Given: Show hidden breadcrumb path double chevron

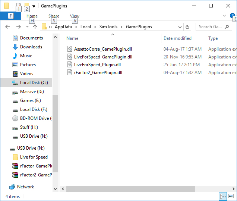Looking at the screenshot, I should click(x=50, y=27).
